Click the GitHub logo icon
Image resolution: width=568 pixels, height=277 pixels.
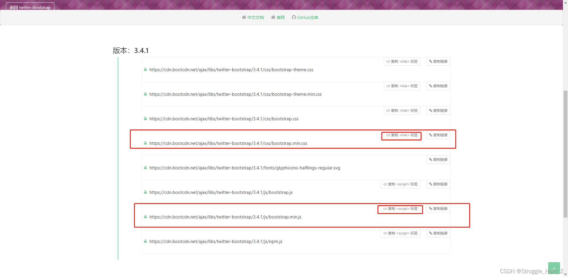point(293,17)
